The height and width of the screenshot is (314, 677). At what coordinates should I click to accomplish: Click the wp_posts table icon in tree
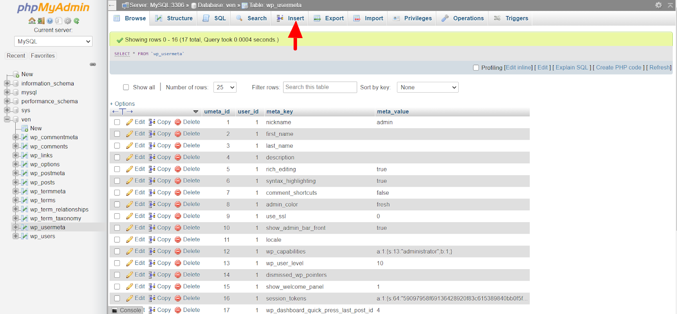click(25, 182)
